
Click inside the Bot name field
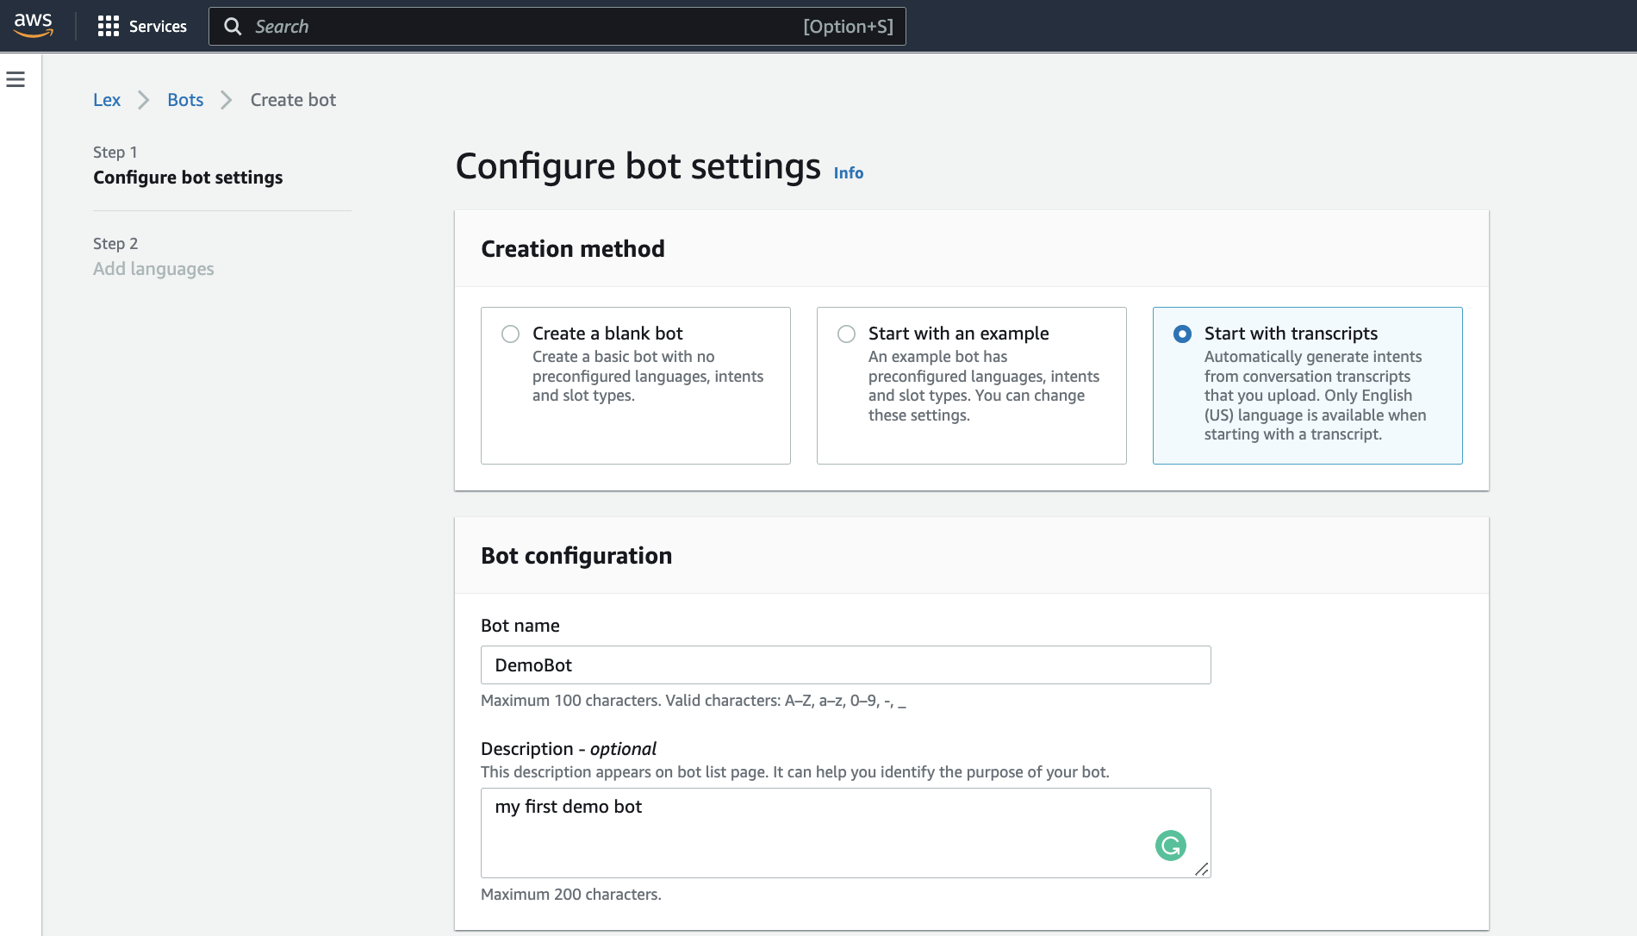coord(845,665)
